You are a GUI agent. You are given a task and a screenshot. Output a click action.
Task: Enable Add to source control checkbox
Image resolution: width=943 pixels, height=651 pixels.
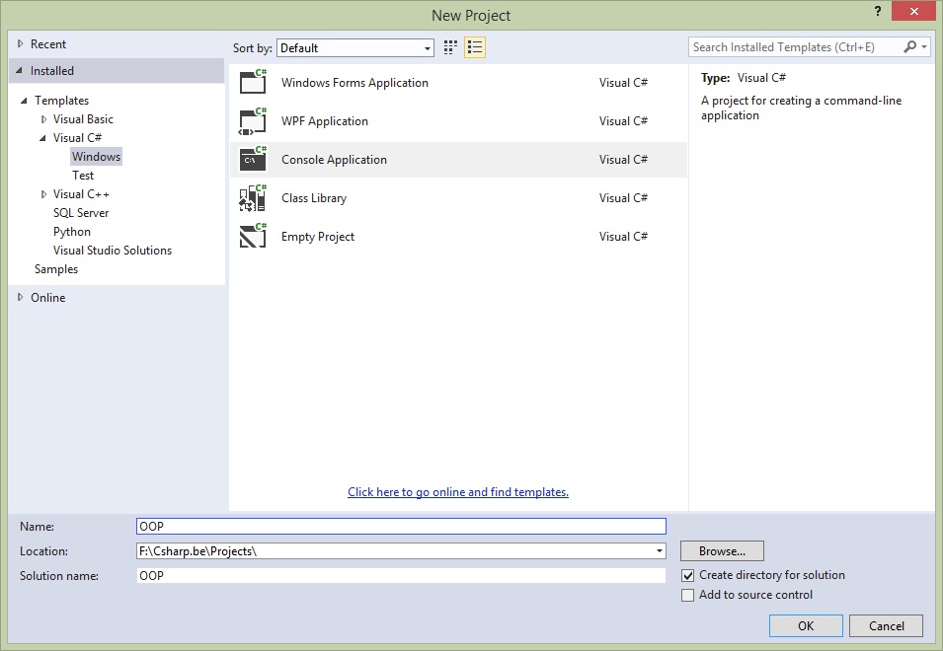(688, 595)
